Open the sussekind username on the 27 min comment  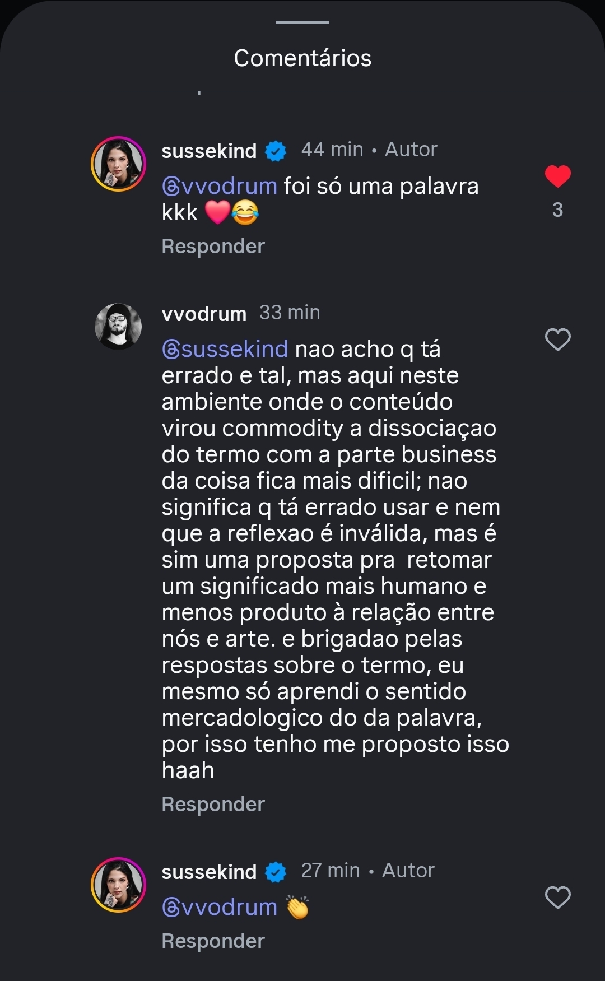coord(209,872)
